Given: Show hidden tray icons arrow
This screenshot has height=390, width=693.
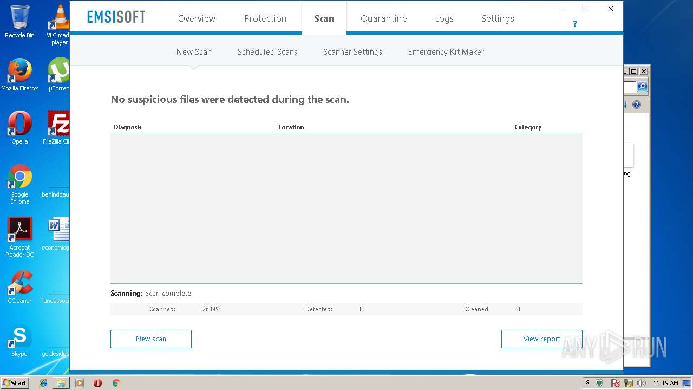Looking at the screenshot, I should click(587, 383).
